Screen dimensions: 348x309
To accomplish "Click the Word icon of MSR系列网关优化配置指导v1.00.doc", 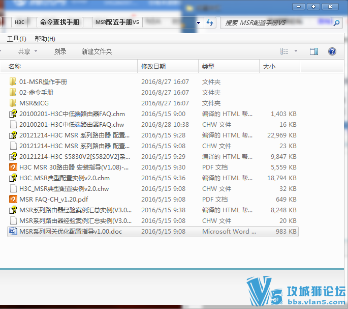I will pos(13,231).
